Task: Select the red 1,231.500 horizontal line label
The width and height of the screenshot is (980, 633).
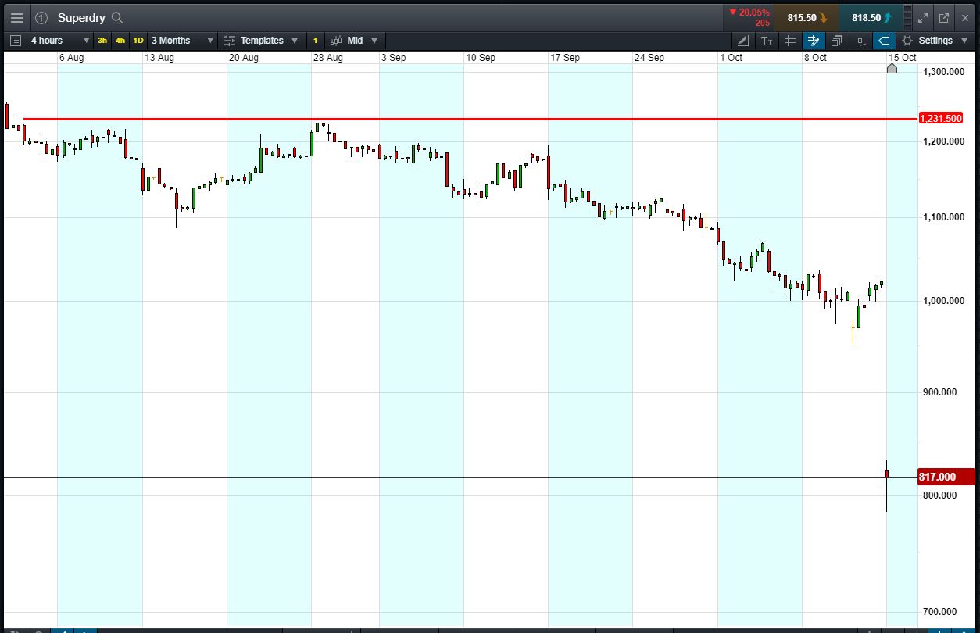Action: [940, 119]
